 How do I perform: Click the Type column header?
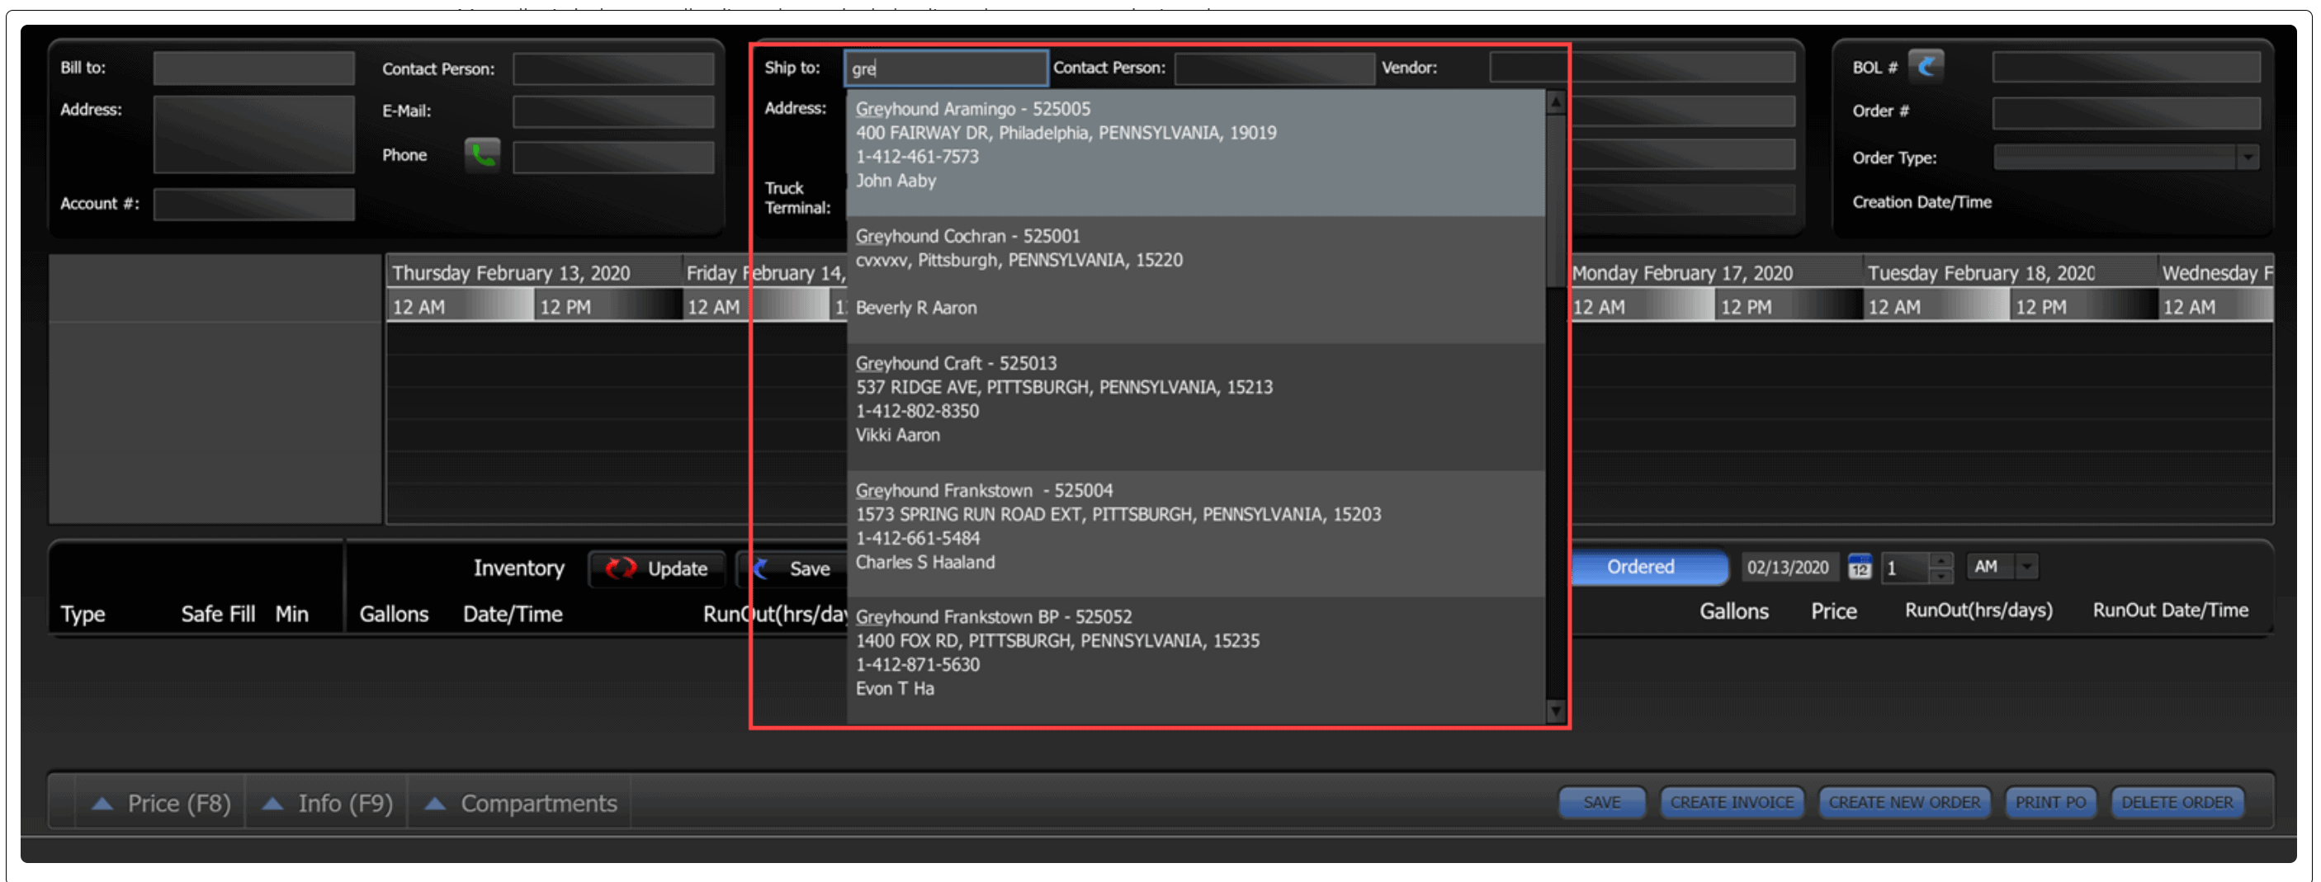83,614
